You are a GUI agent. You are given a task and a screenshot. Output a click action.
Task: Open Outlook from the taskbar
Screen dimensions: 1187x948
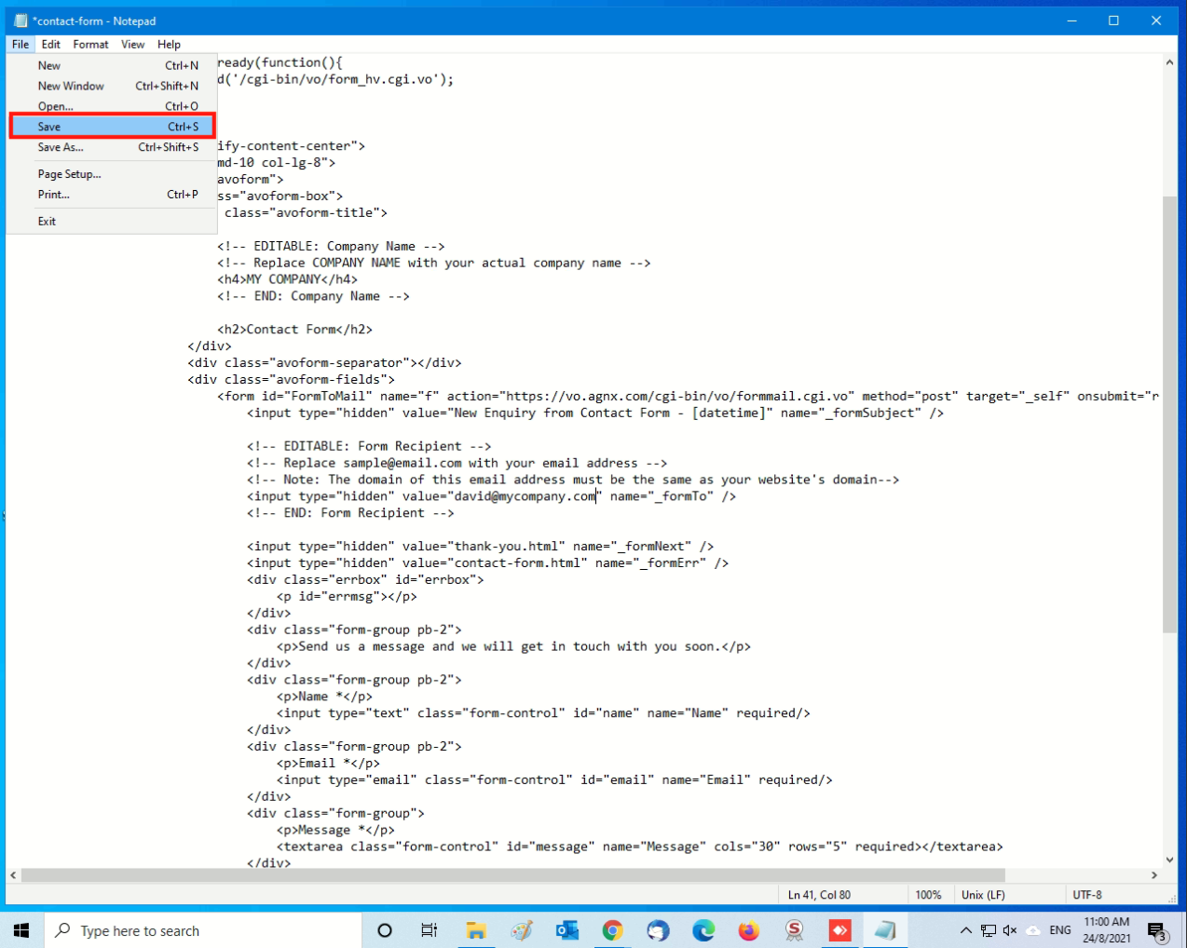click(566, 930)
